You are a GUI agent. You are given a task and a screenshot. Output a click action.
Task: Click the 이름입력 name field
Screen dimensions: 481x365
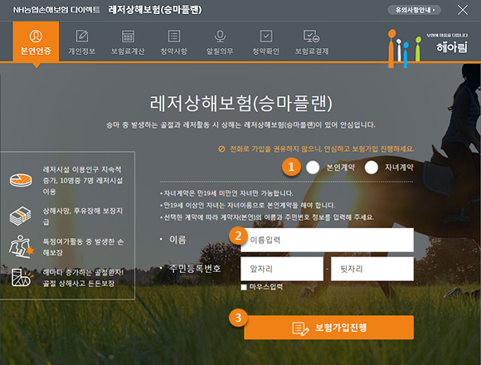(327, 240)
